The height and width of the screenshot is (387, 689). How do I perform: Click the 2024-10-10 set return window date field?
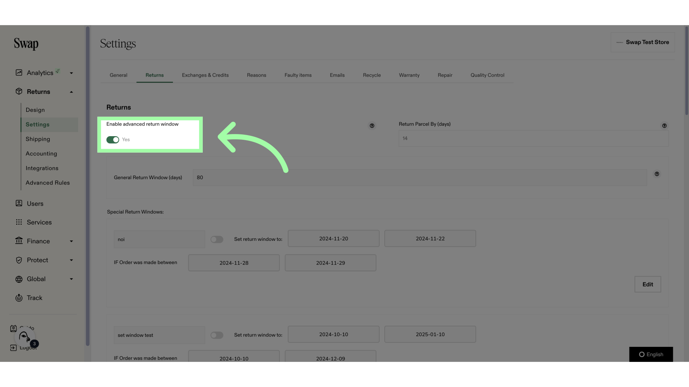click(x=333, y=334)
